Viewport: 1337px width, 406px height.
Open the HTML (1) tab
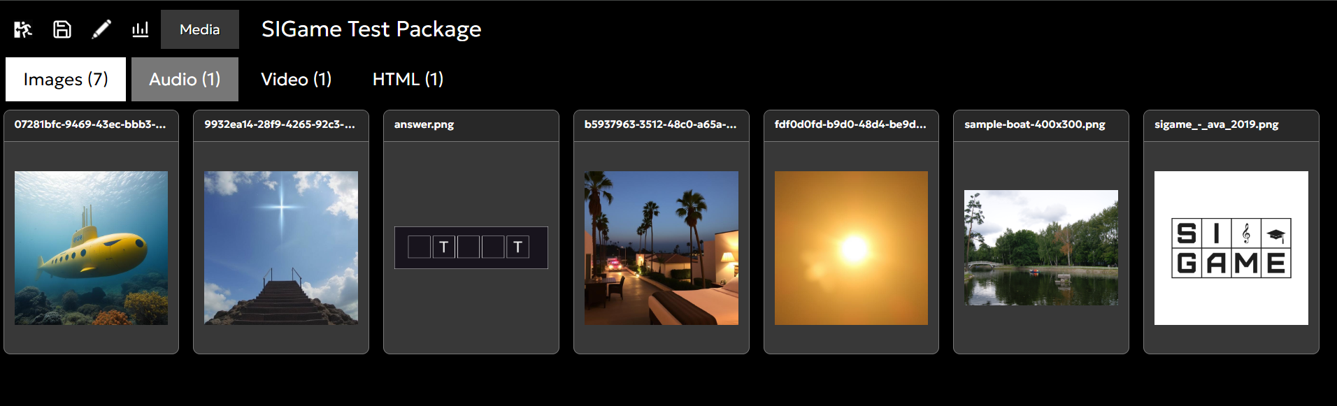click(x=408, y=79)
